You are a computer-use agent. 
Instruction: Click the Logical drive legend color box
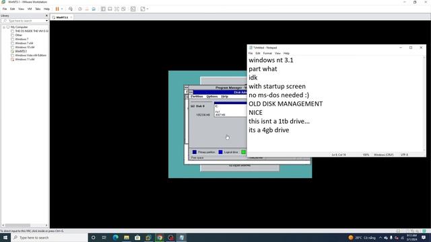coord(220,152)
